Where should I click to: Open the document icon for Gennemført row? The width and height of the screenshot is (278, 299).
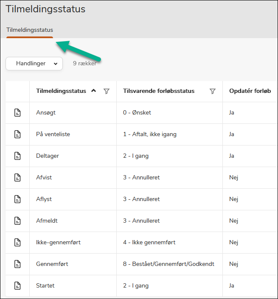click(x=17, y=264)
